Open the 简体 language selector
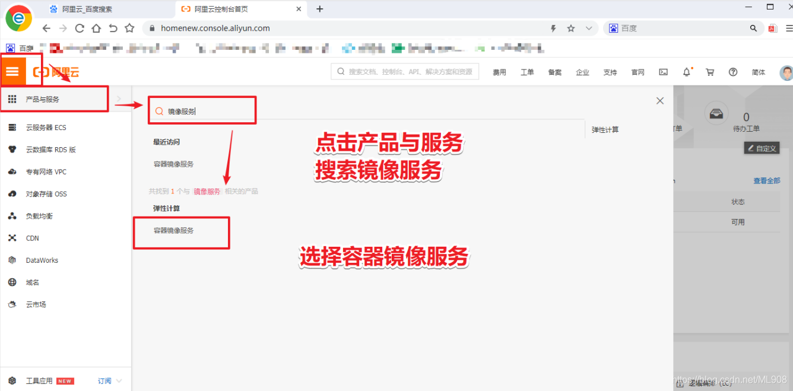 click(x=758, y=72)
